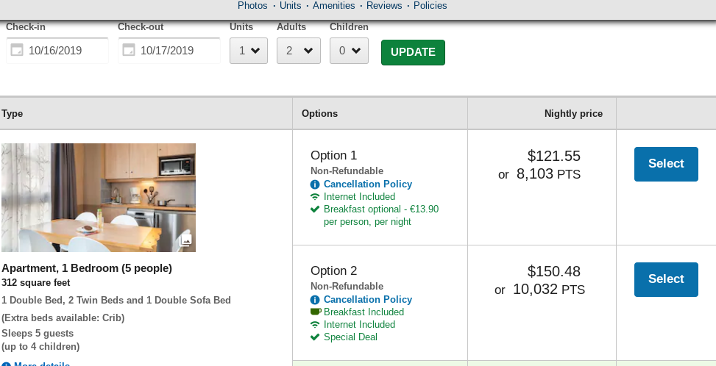Click the check-out calendar icon
This screenshot has height=366, width=716.
(x=129, y=51)
